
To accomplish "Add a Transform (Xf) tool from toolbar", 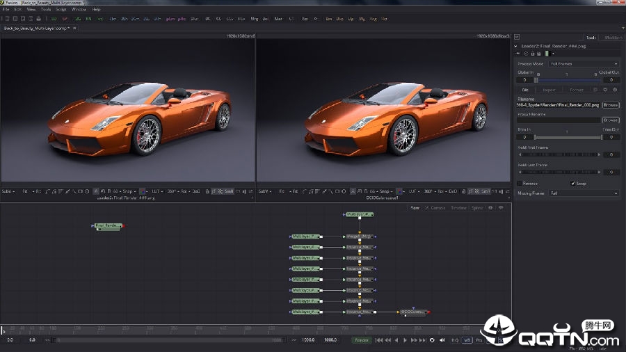I will (316, 19).
